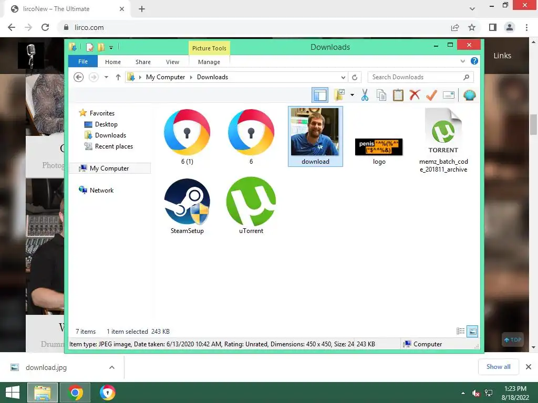Image resolution: width=538 pixels, height=403 pixels.
Task: Open download.jpg options caret in download bar
Action: point(112,367)
